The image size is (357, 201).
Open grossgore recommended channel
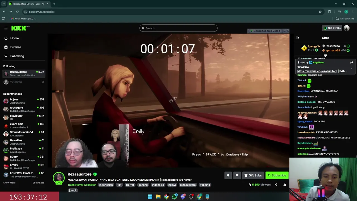pos(24,109)
